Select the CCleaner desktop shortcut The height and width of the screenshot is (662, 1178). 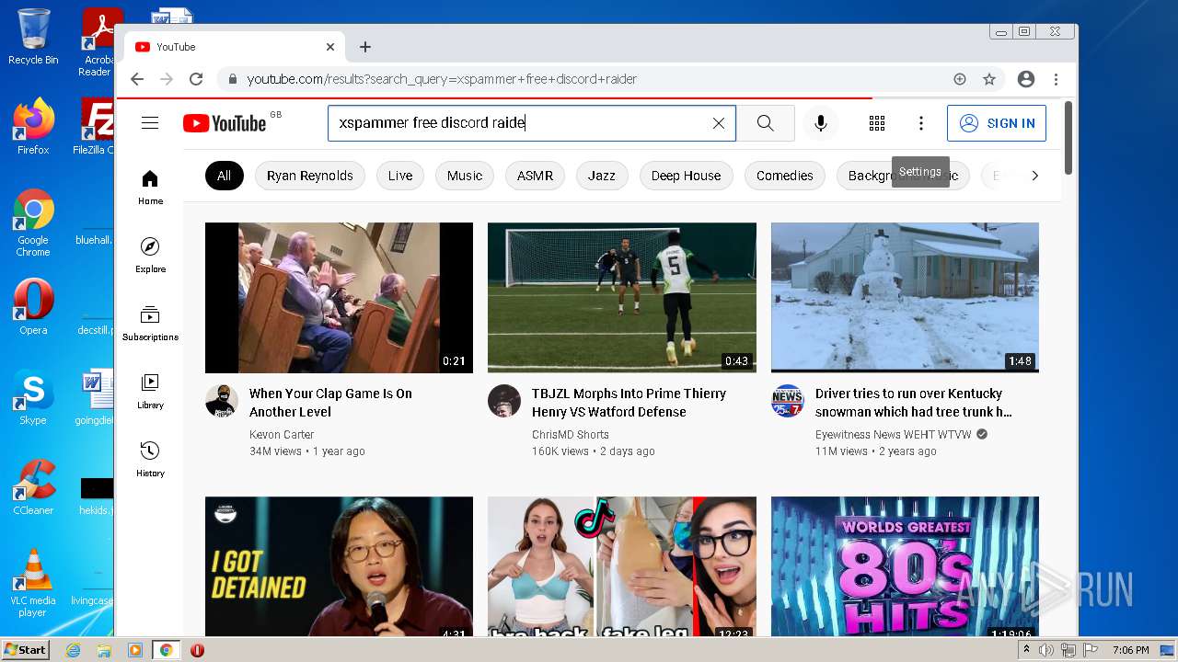click(x=33, y=487)
